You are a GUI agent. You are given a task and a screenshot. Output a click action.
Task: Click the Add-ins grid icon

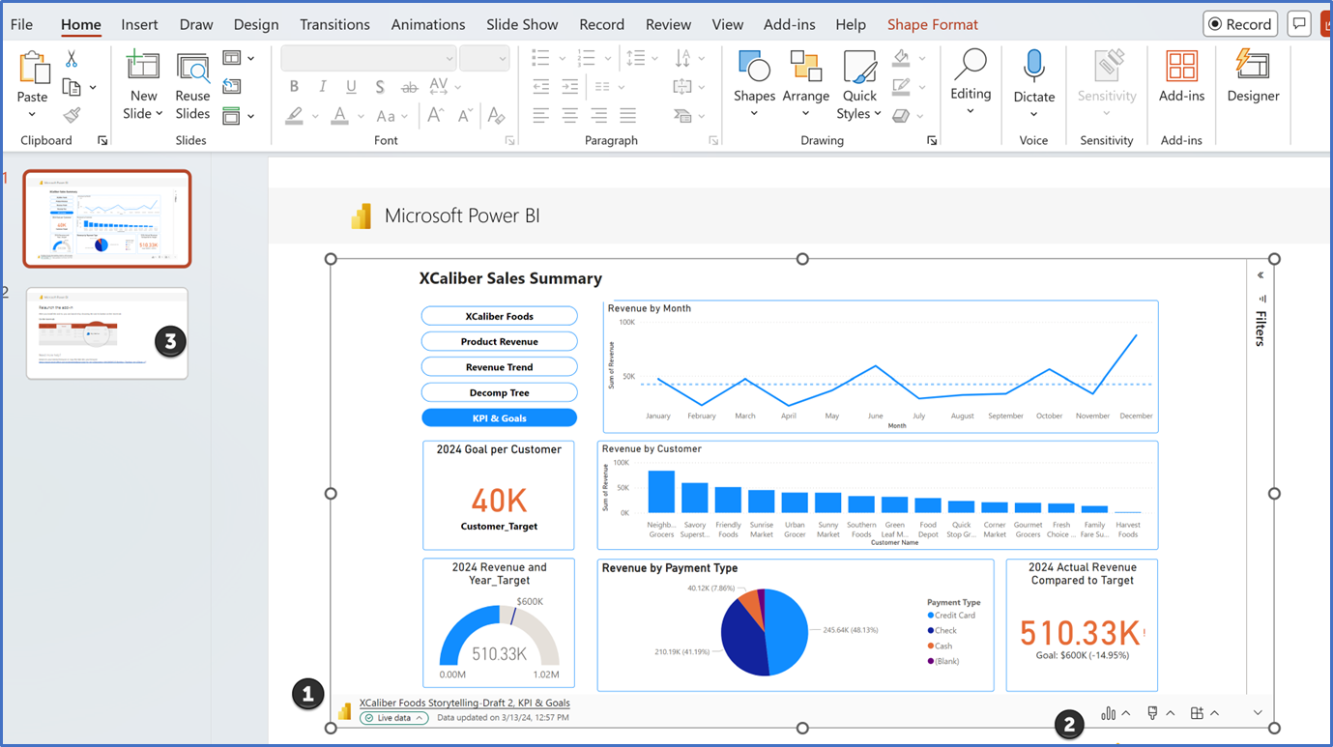(x=1181, y=67)
